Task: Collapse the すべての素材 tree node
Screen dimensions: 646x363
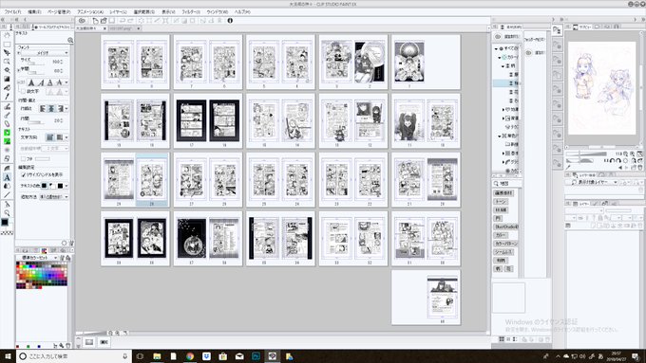Action: click(x=497, y=48)
